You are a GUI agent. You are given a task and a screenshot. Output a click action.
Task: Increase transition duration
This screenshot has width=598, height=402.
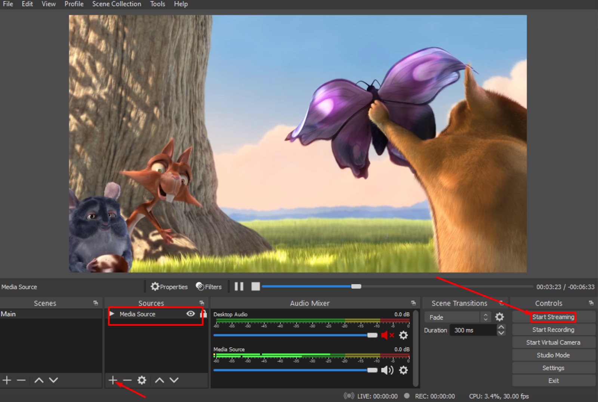(501, 327)
